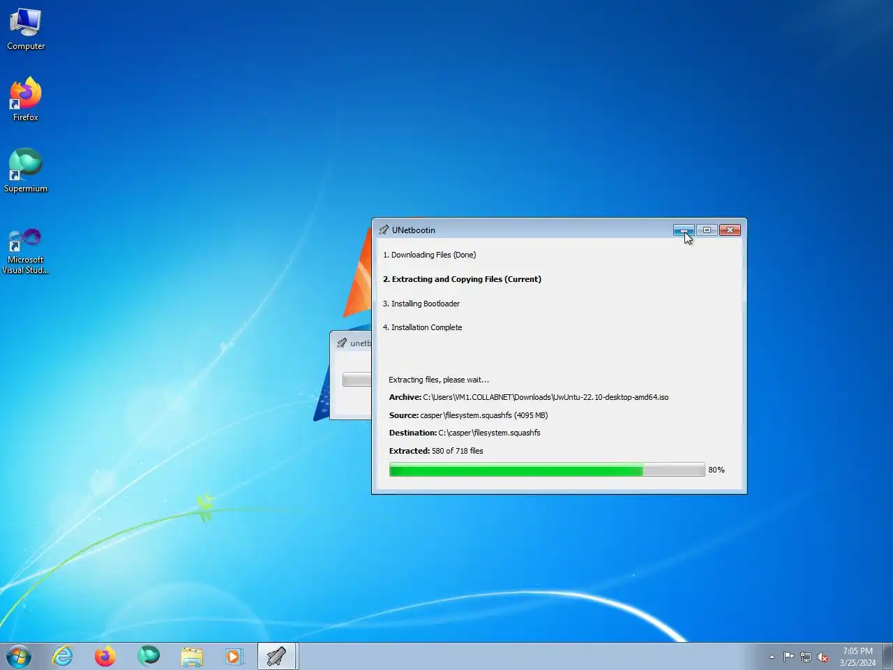Launch Firefox from the desktop shortcut
This screenshot has height=670, width=893.
point(26,99)
